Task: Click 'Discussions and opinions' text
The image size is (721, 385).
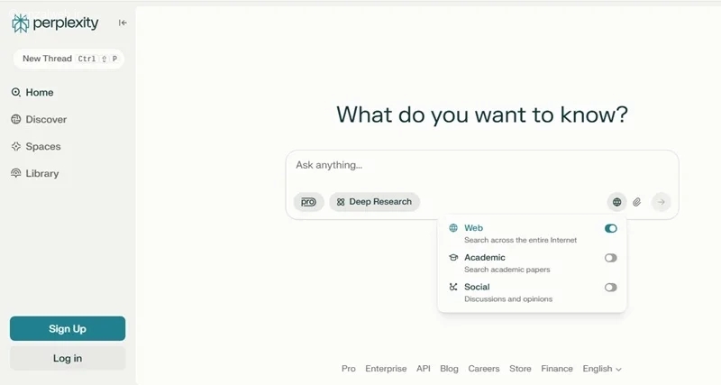Action: click(508, 299)
